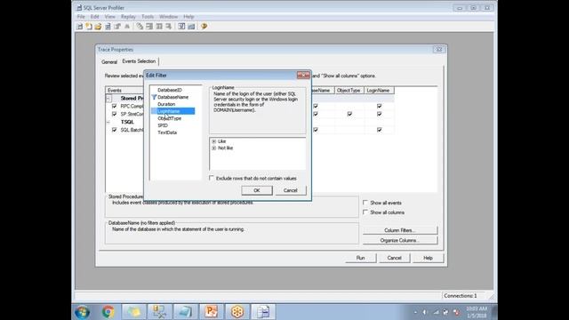Select Duration in the filter list
Image resolution: width=569 pixels, height=320 pixels.
click(x=166, y=104)
